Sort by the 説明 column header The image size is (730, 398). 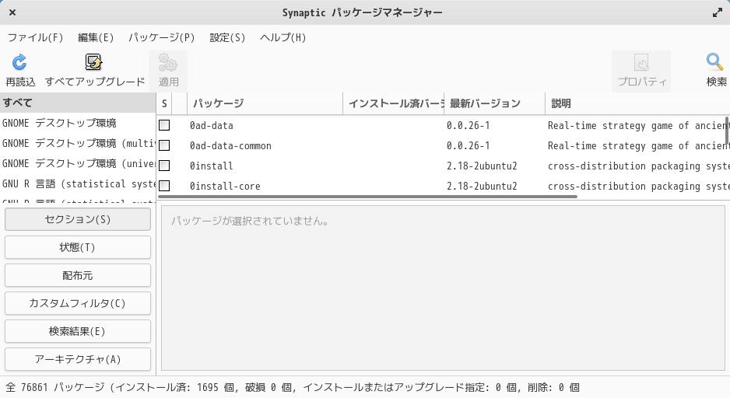pos(637,103)
